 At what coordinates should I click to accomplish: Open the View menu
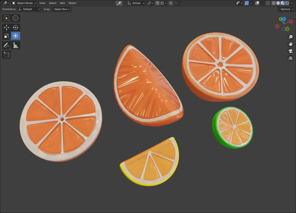(x=42, y=3)
